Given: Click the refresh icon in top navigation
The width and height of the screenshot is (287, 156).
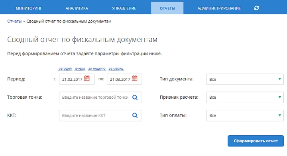Looking at the screenshot, I should (256, 8).
